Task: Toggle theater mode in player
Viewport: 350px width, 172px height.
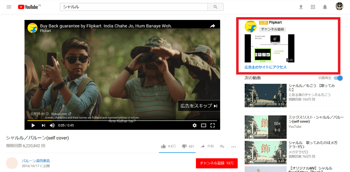Action: [x=203, y=125]
